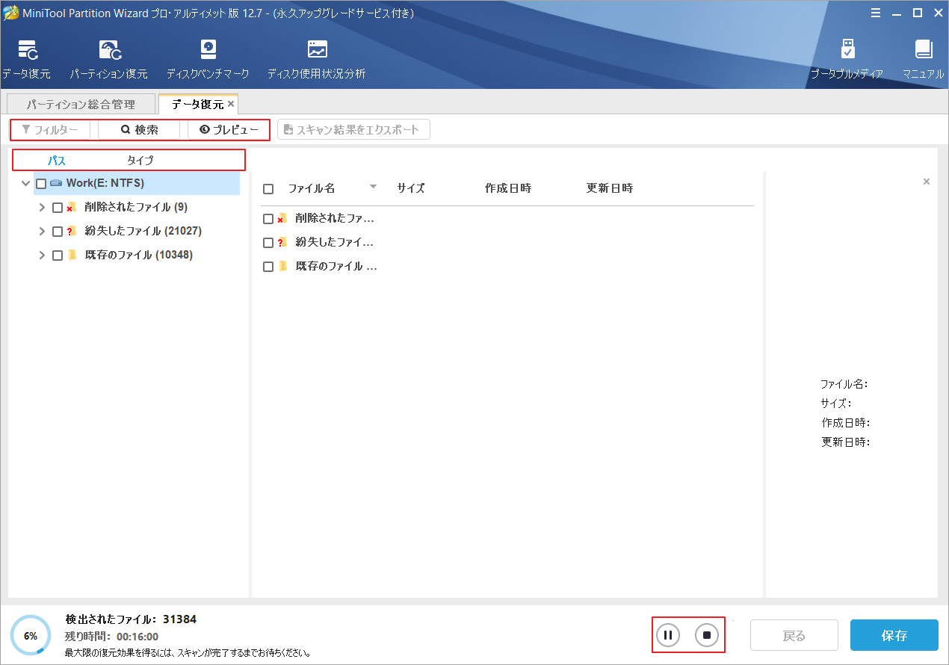
Task: Launch ディスクベンチマーク
Action: 208,56
